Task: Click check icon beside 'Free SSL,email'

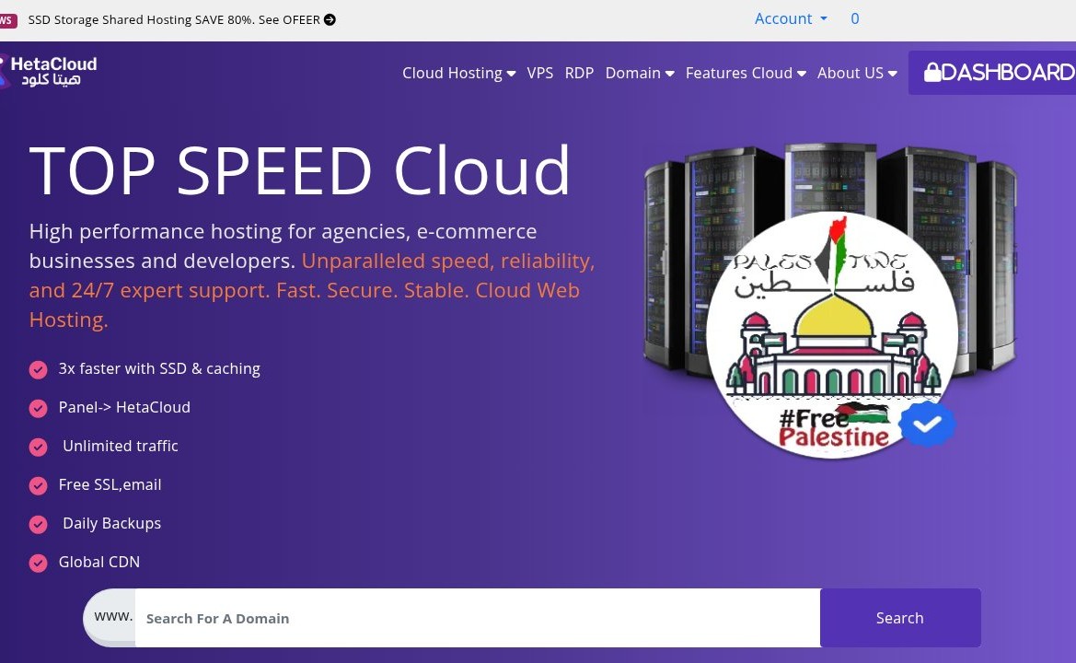Action: coord(39,486)
